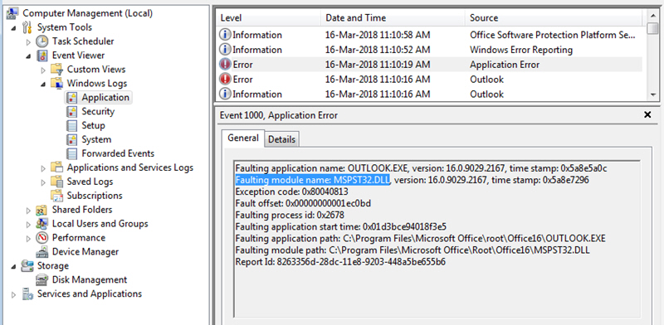Click the Applications and Services Logs folder icon
The image size is (664, 325).
57,167
